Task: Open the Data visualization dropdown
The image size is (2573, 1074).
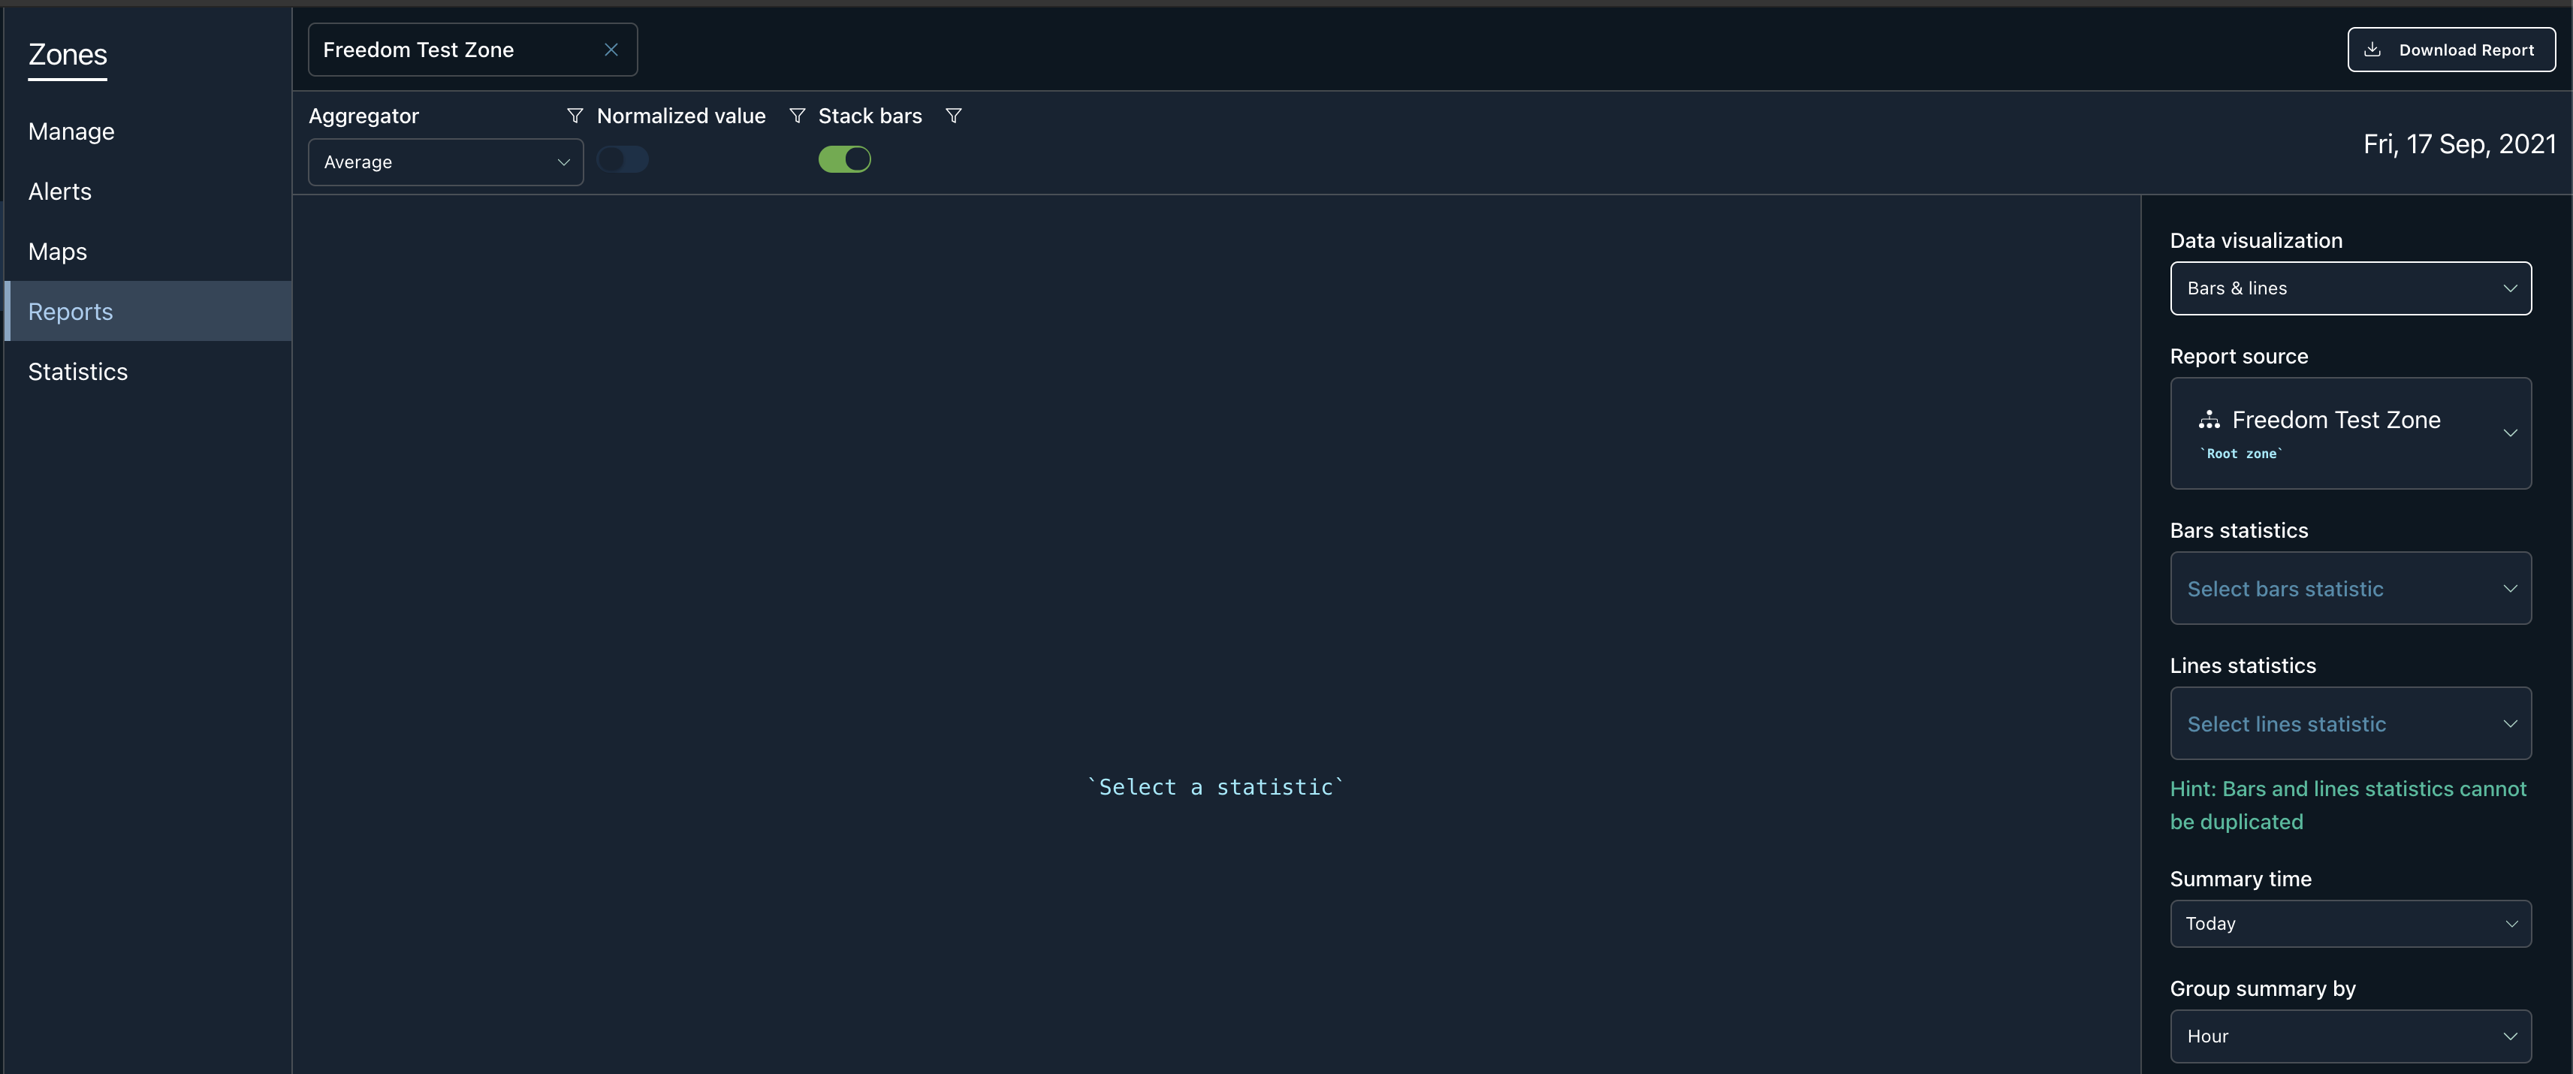Action: pos(2349,288)
